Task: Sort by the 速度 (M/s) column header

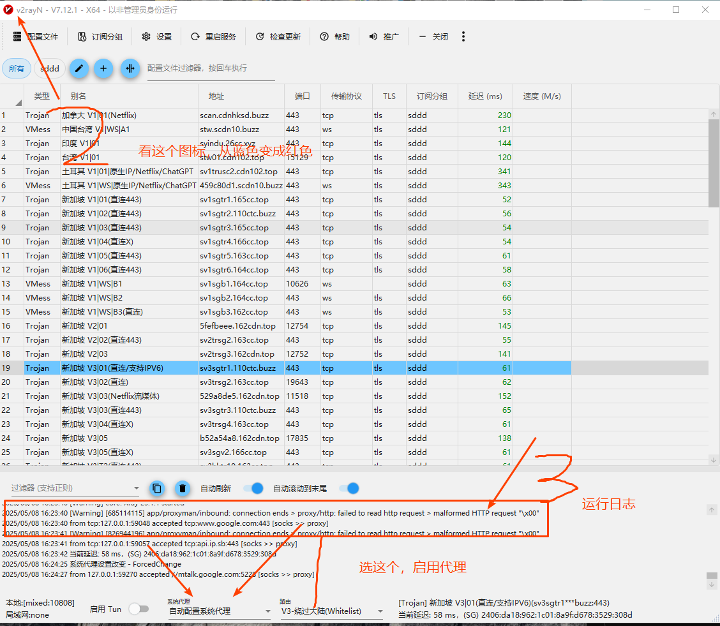Action: point(542,96)
